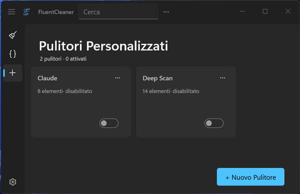Viewport: 300px width, 194px height.
Task: Open the Deep Scan card options menu
Action: [x=222, y=78]
